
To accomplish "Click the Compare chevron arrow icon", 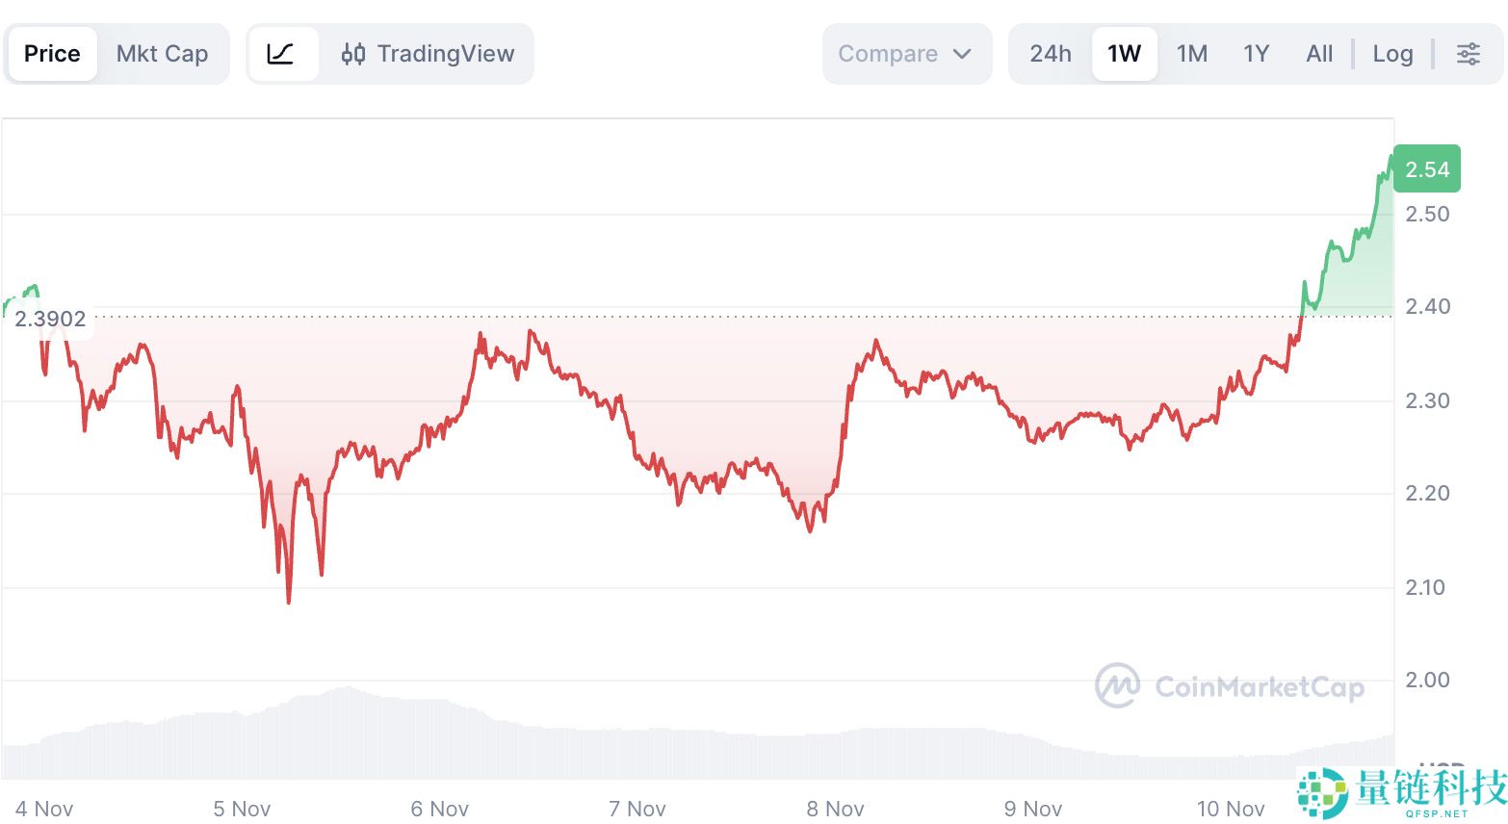I will (961, 55).
